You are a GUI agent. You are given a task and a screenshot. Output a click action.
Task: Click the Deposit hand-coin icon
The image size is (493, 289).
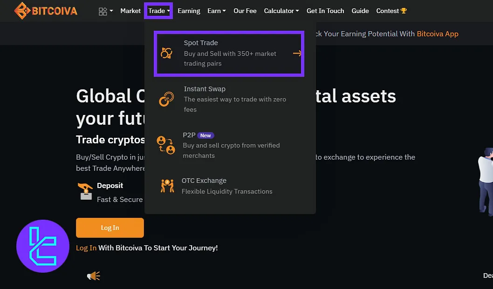click(x=86, y=191)
